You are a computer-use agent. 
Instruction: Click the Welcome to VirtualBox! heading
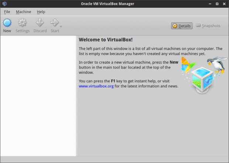[x=106, y=40]
